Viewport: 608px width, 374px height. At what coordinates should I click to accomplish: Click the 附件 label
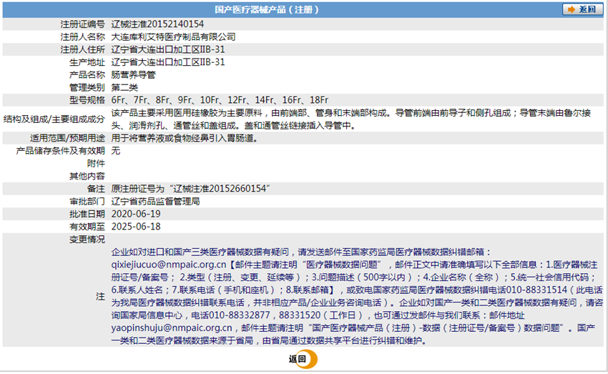click(x=96, y=163)
